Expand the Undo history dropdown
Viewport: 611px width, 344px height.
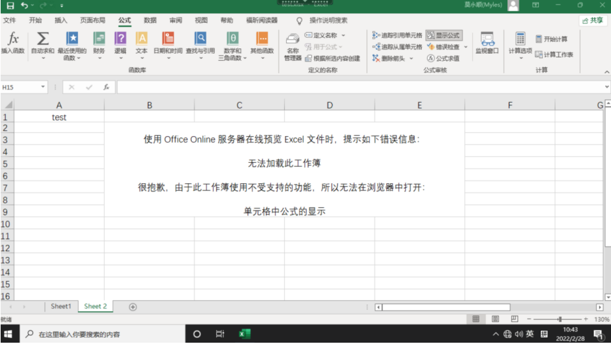pos(32,5)
